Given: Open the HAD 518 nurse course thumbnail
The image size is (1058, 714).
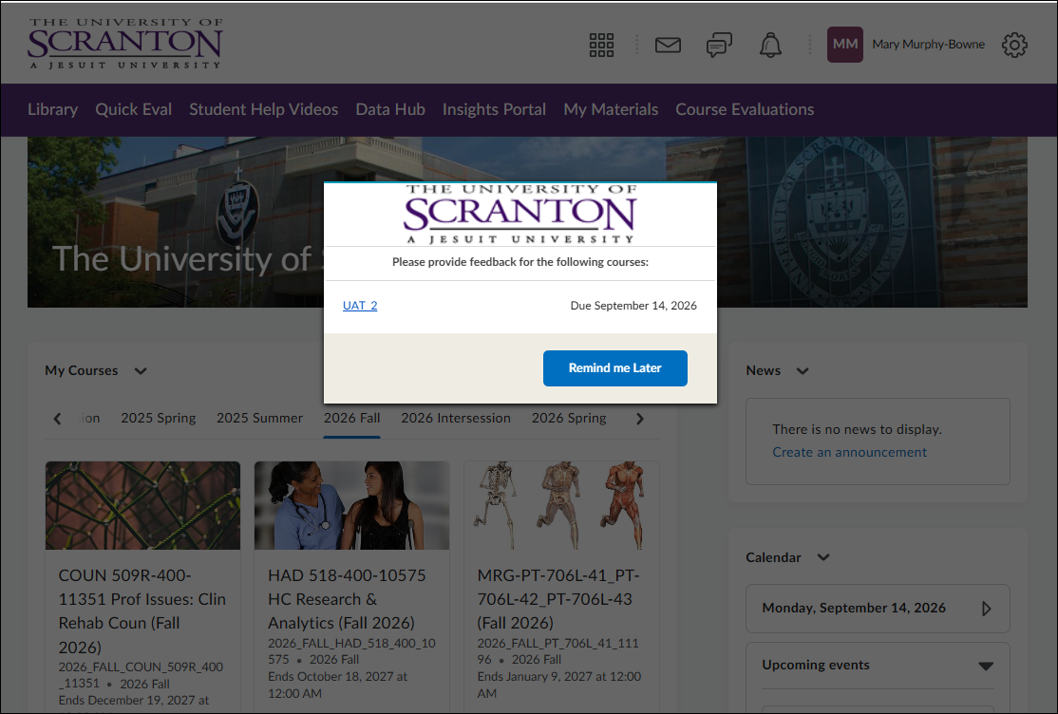Looking at the screenshot, I should [x=352, y=505].
